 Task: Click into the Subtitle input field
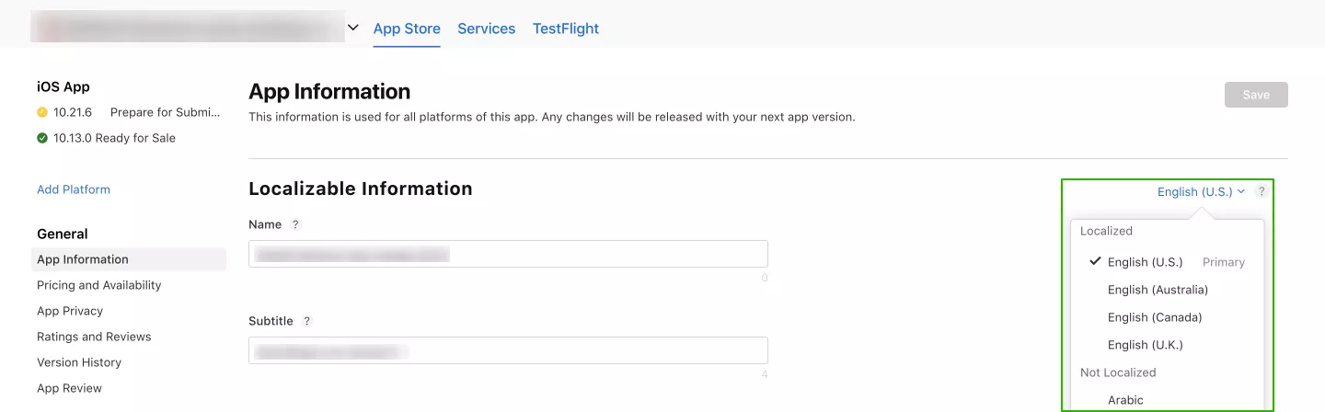(508, 350)
